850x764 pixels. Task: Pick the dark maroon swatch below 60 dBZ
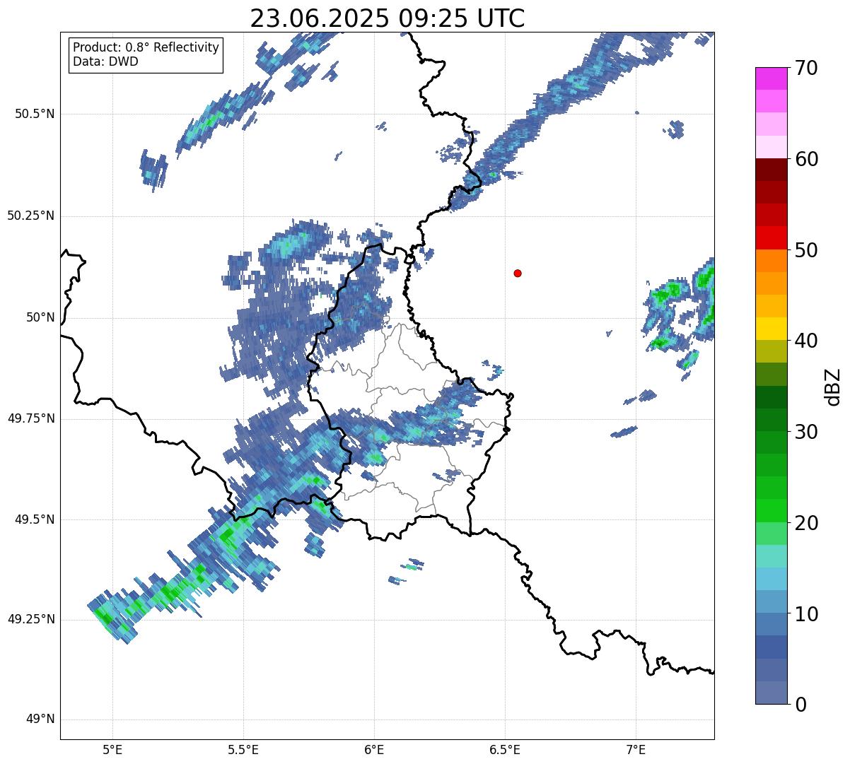[771, 170]
